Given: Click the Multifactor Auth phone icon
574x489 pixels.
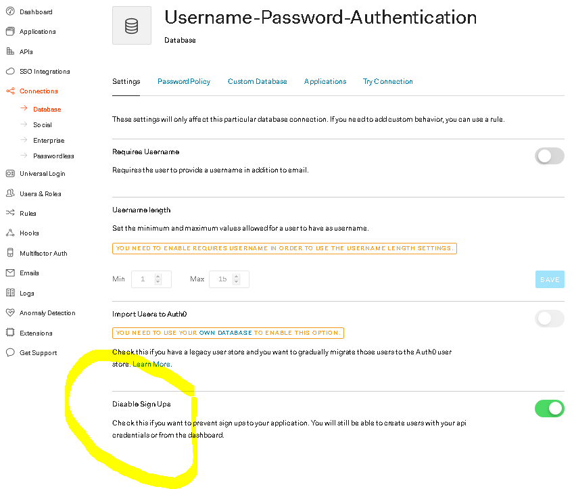Looking at the screenshot, I should point(10,253).
